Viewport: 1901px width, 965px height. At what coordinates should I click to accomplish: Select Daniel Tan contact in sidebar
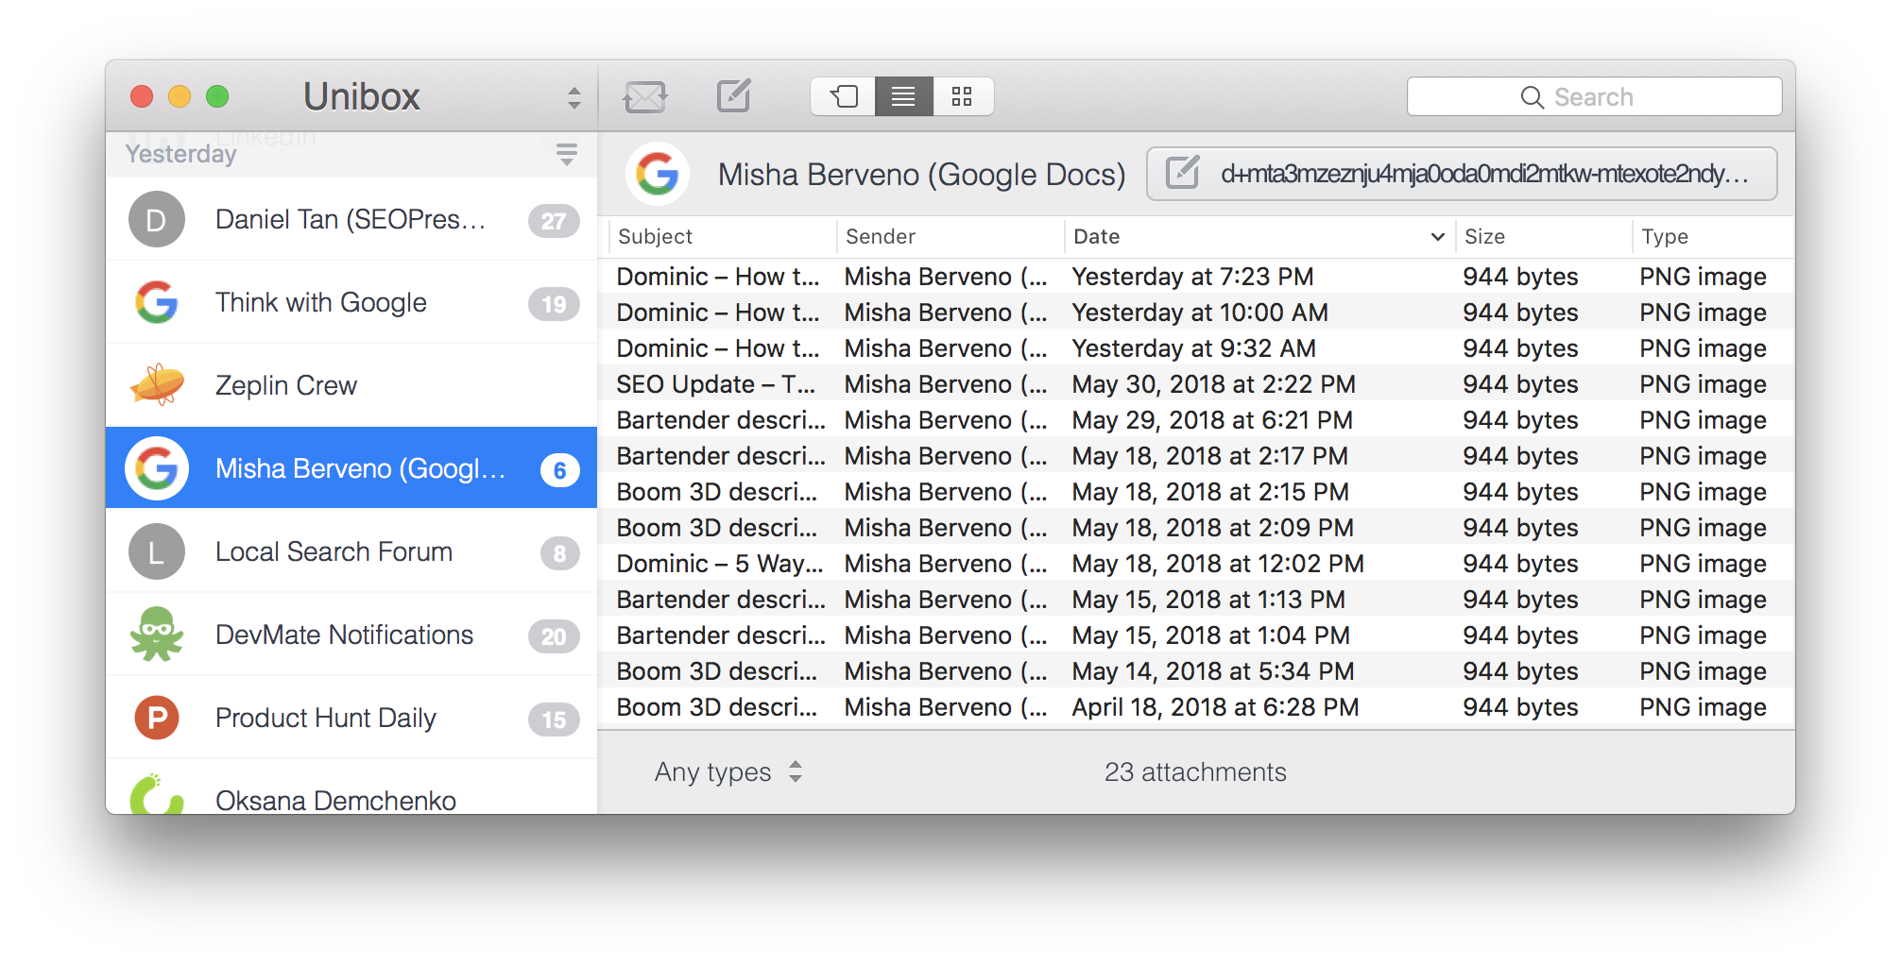[351, 219]
